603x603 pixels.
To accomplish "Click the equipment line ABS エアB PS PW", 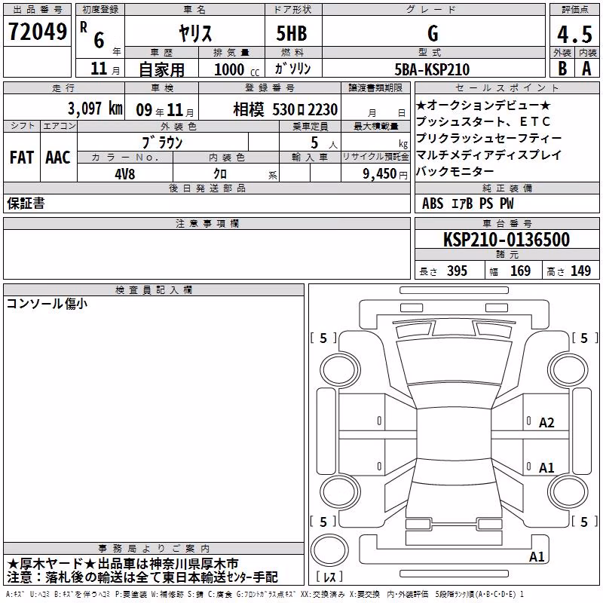I will [467, 204].
